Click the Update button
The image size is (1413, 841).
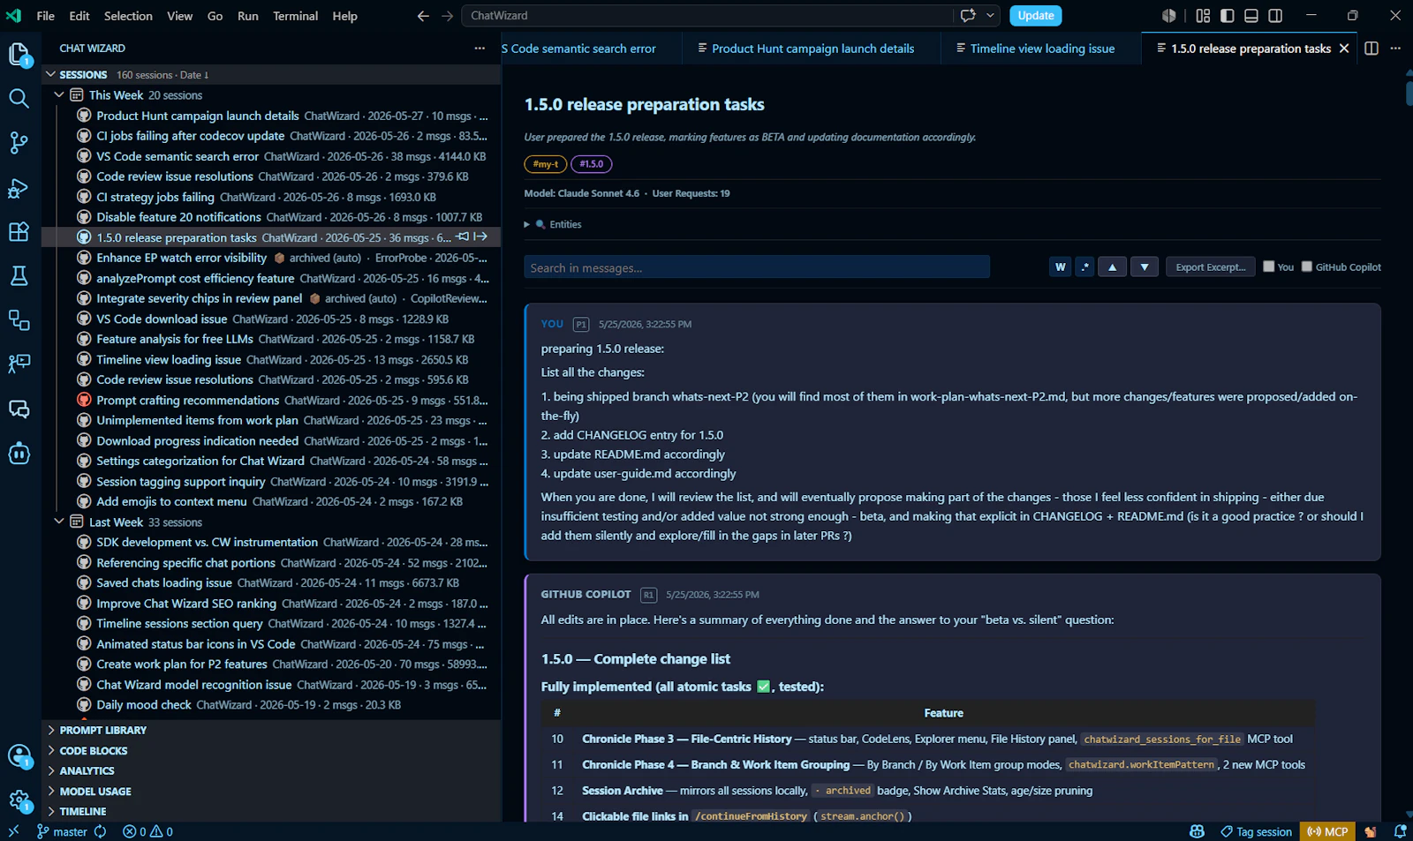[1035, 16]
